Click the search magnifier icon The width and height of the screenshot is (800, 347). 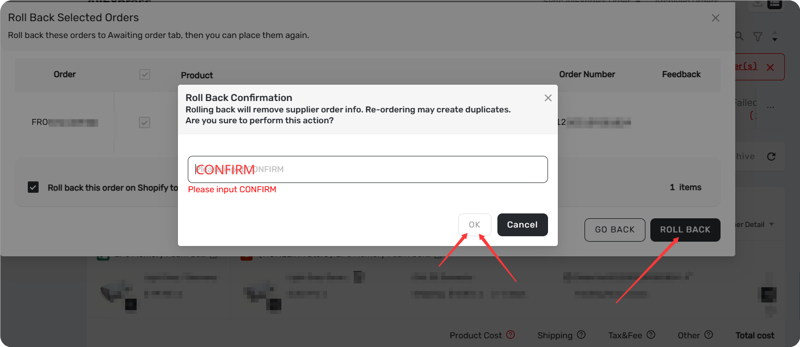739,36
